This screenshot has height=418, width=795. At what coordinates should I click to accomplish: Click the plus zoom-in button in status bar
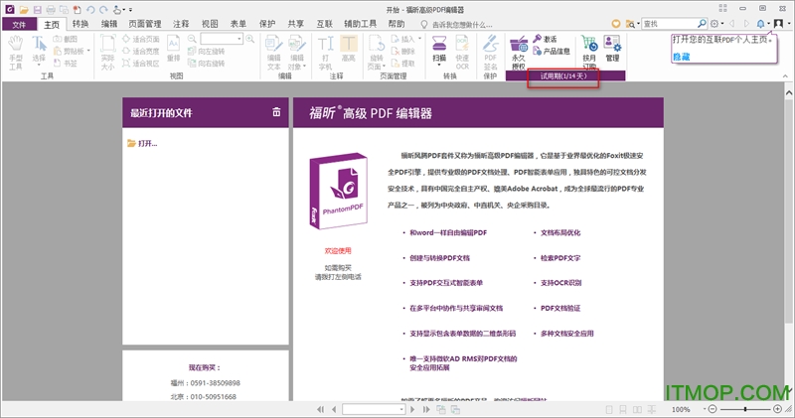pos(778,409)
